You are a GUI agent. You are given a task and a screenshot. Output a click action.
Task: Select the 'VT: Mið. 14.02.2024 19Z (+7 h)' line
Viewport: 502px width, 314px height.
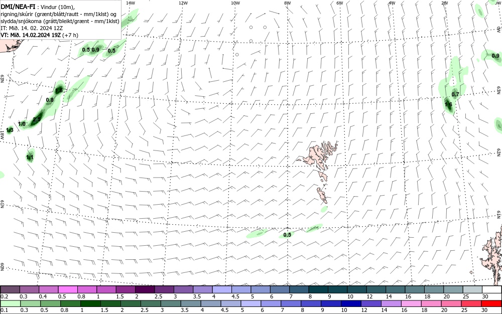pos(39,35)
